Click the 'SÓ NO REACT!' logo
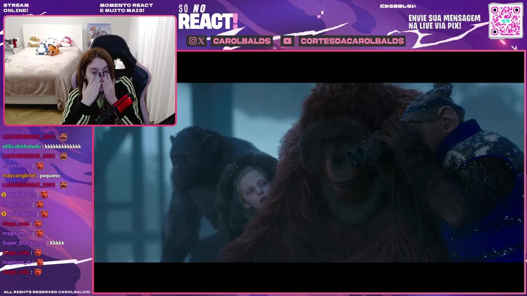Viewport: 527px width, 296px height. [208, 17]
